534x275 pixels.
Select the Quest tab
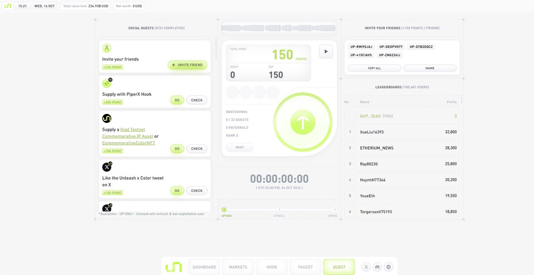[339, 267]
